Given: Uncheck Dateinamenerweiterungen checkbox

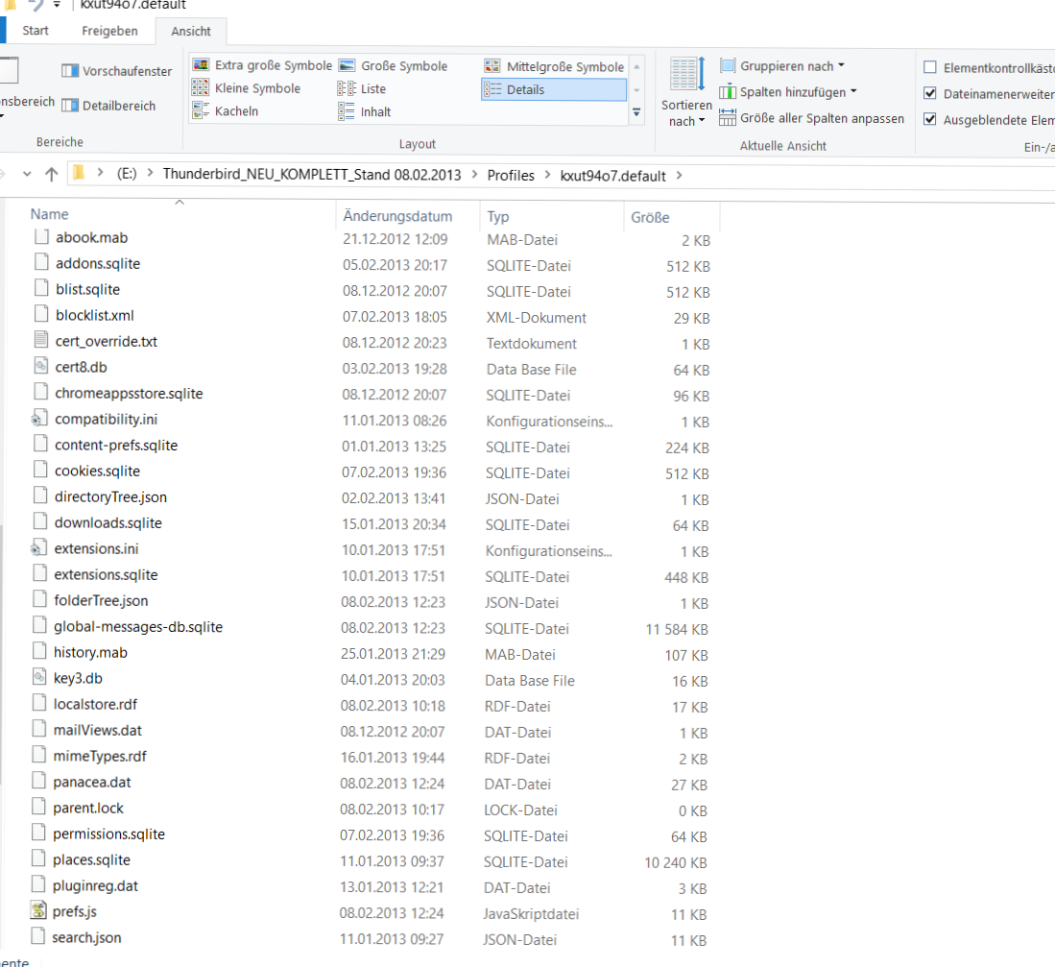Looking at the screenshot, I should click(930, 93).
